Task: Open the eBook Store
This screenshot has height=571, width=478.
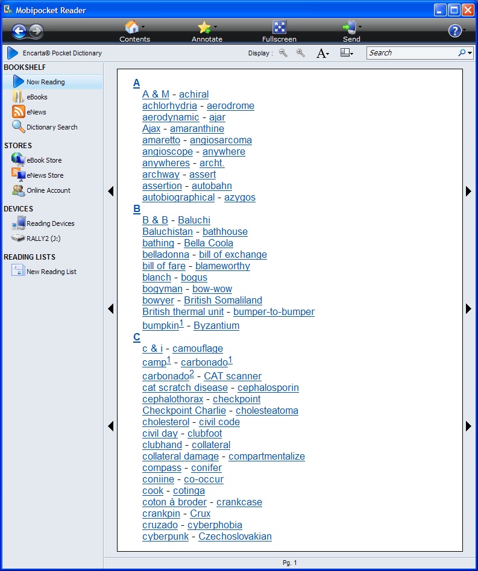Action: pos(44,160)
